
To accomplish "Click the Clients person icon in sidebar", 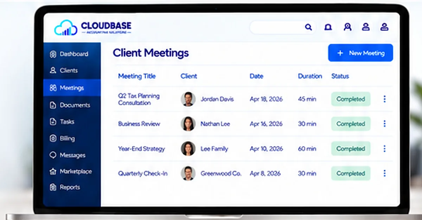I will pos(53,71).
